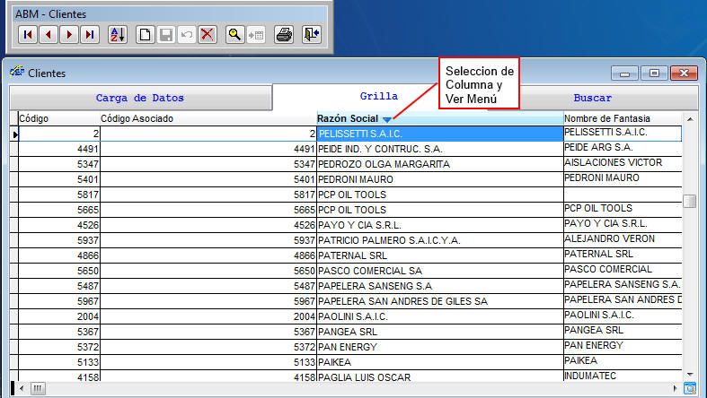Click the next record arrow

[x=68, y=35]
